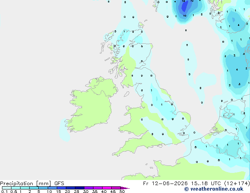Pick the 35–40 mm legend swatch
The width and height of the screenshot is (250, 193).
tap(98, 188)
